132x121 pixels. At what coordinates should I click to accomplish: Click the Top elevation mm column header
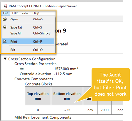(x=38, y=96)
